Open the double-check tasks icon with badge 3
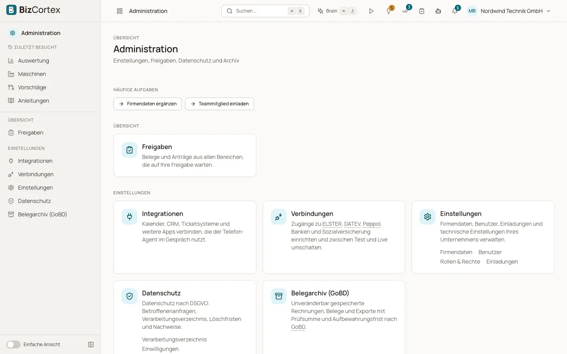Screen dimensions: 567x354 click(406, 11)
